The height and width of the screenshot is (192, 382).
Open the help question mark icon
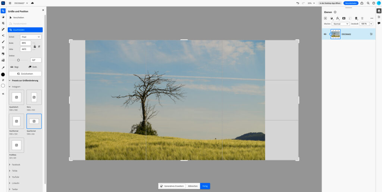373,3
